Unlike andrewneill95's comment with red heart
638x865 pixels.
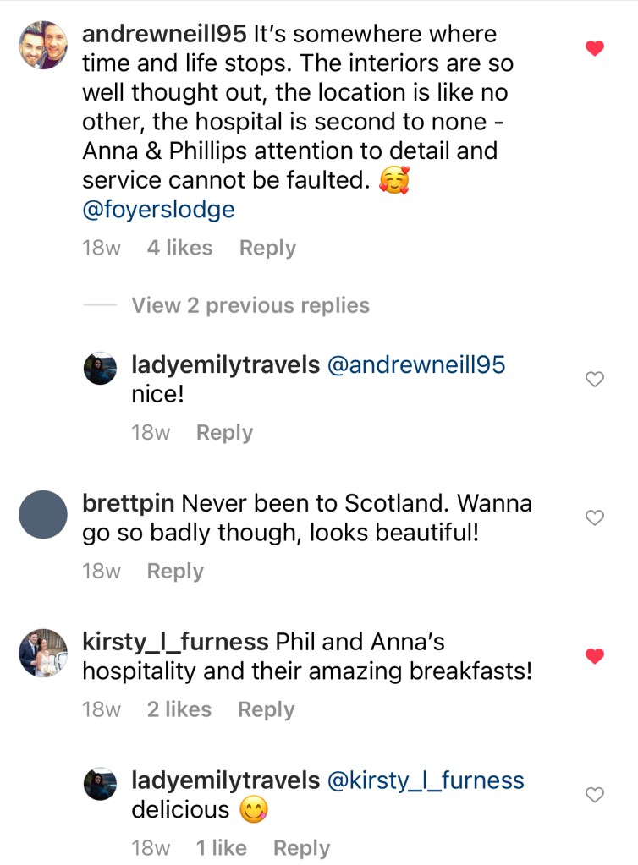click(595, 49)
